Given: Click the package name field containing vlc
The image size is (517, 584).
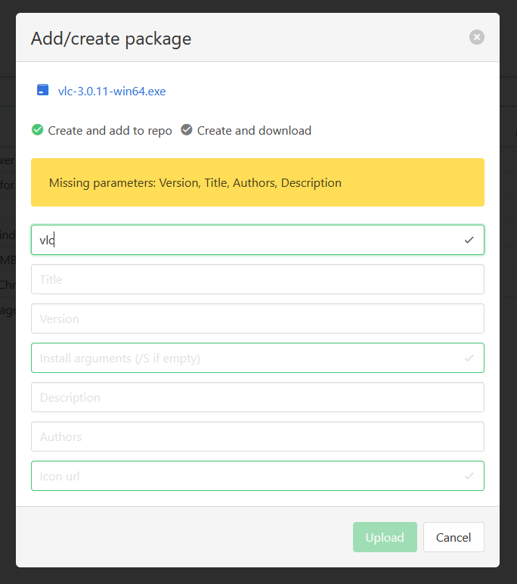Looking at the screenshot, I should pos(242,240).
